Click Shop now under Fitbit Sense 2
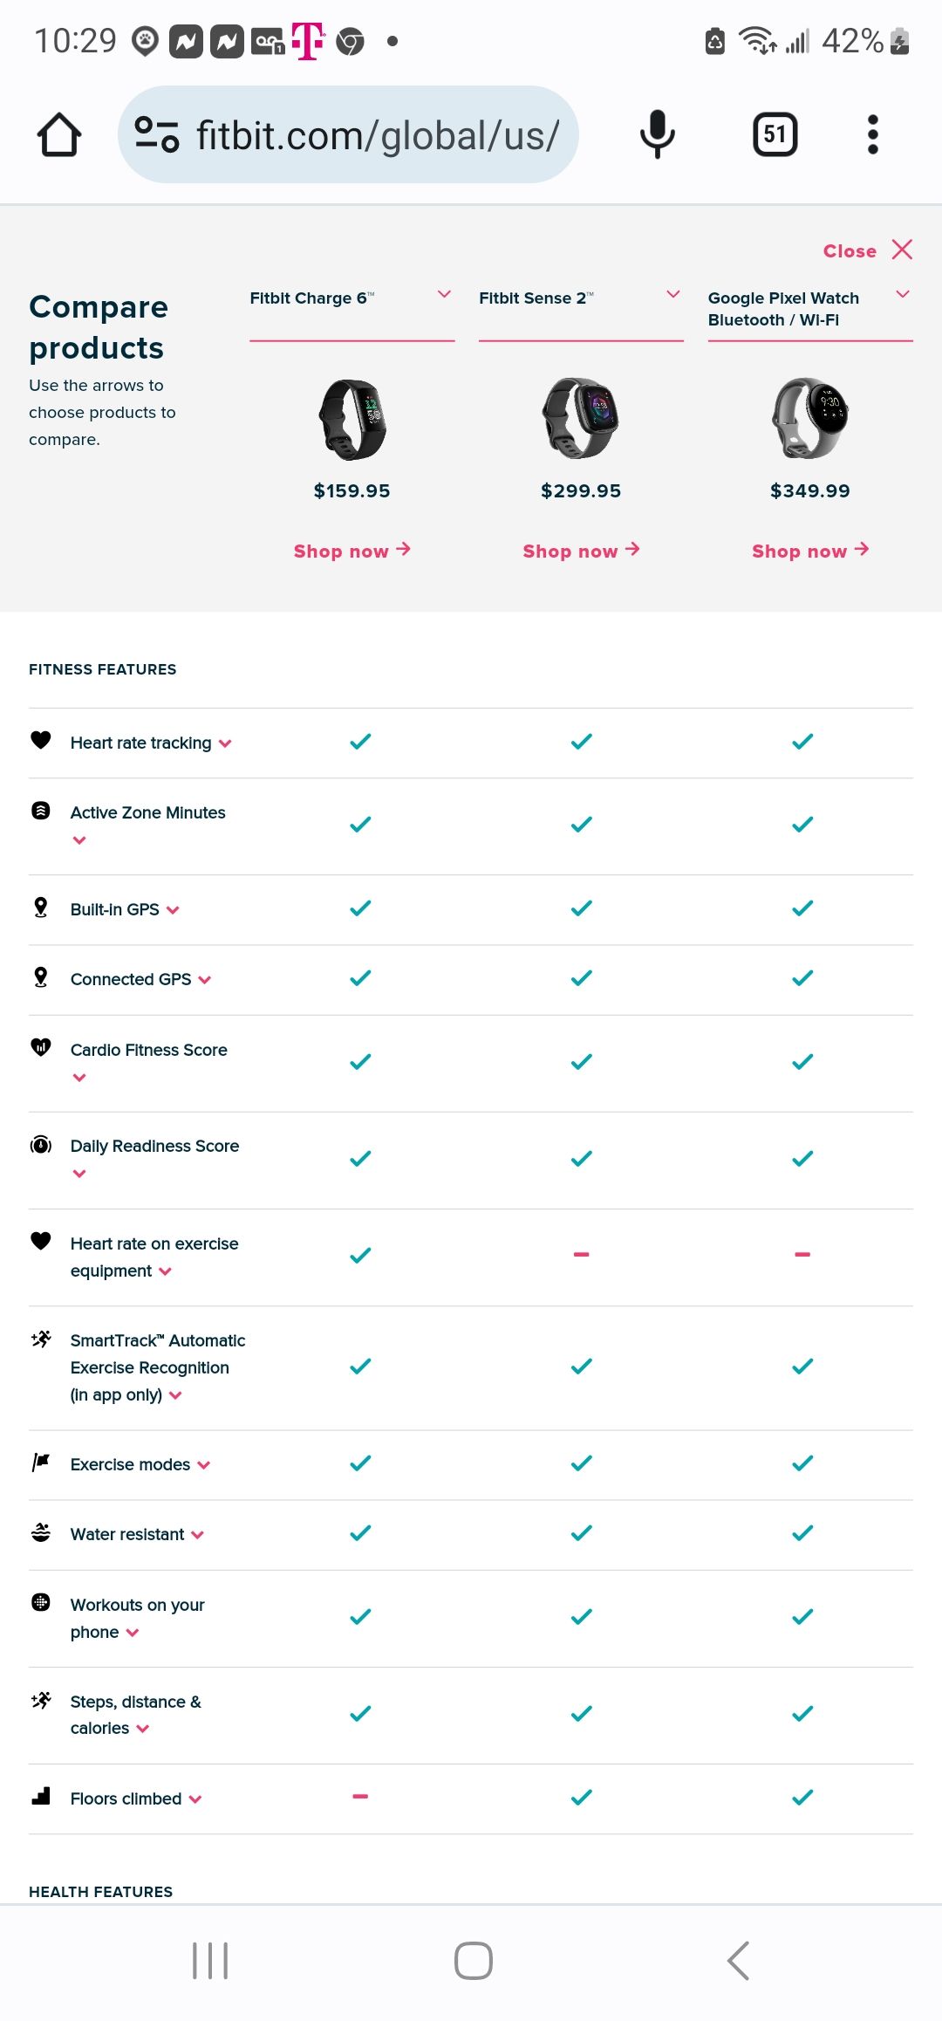 (581, 551)
